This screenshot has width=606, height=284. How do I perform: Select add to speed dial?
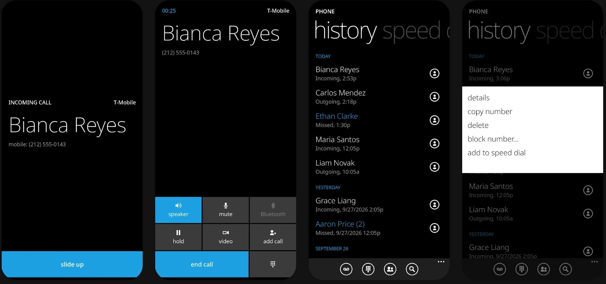496,153
